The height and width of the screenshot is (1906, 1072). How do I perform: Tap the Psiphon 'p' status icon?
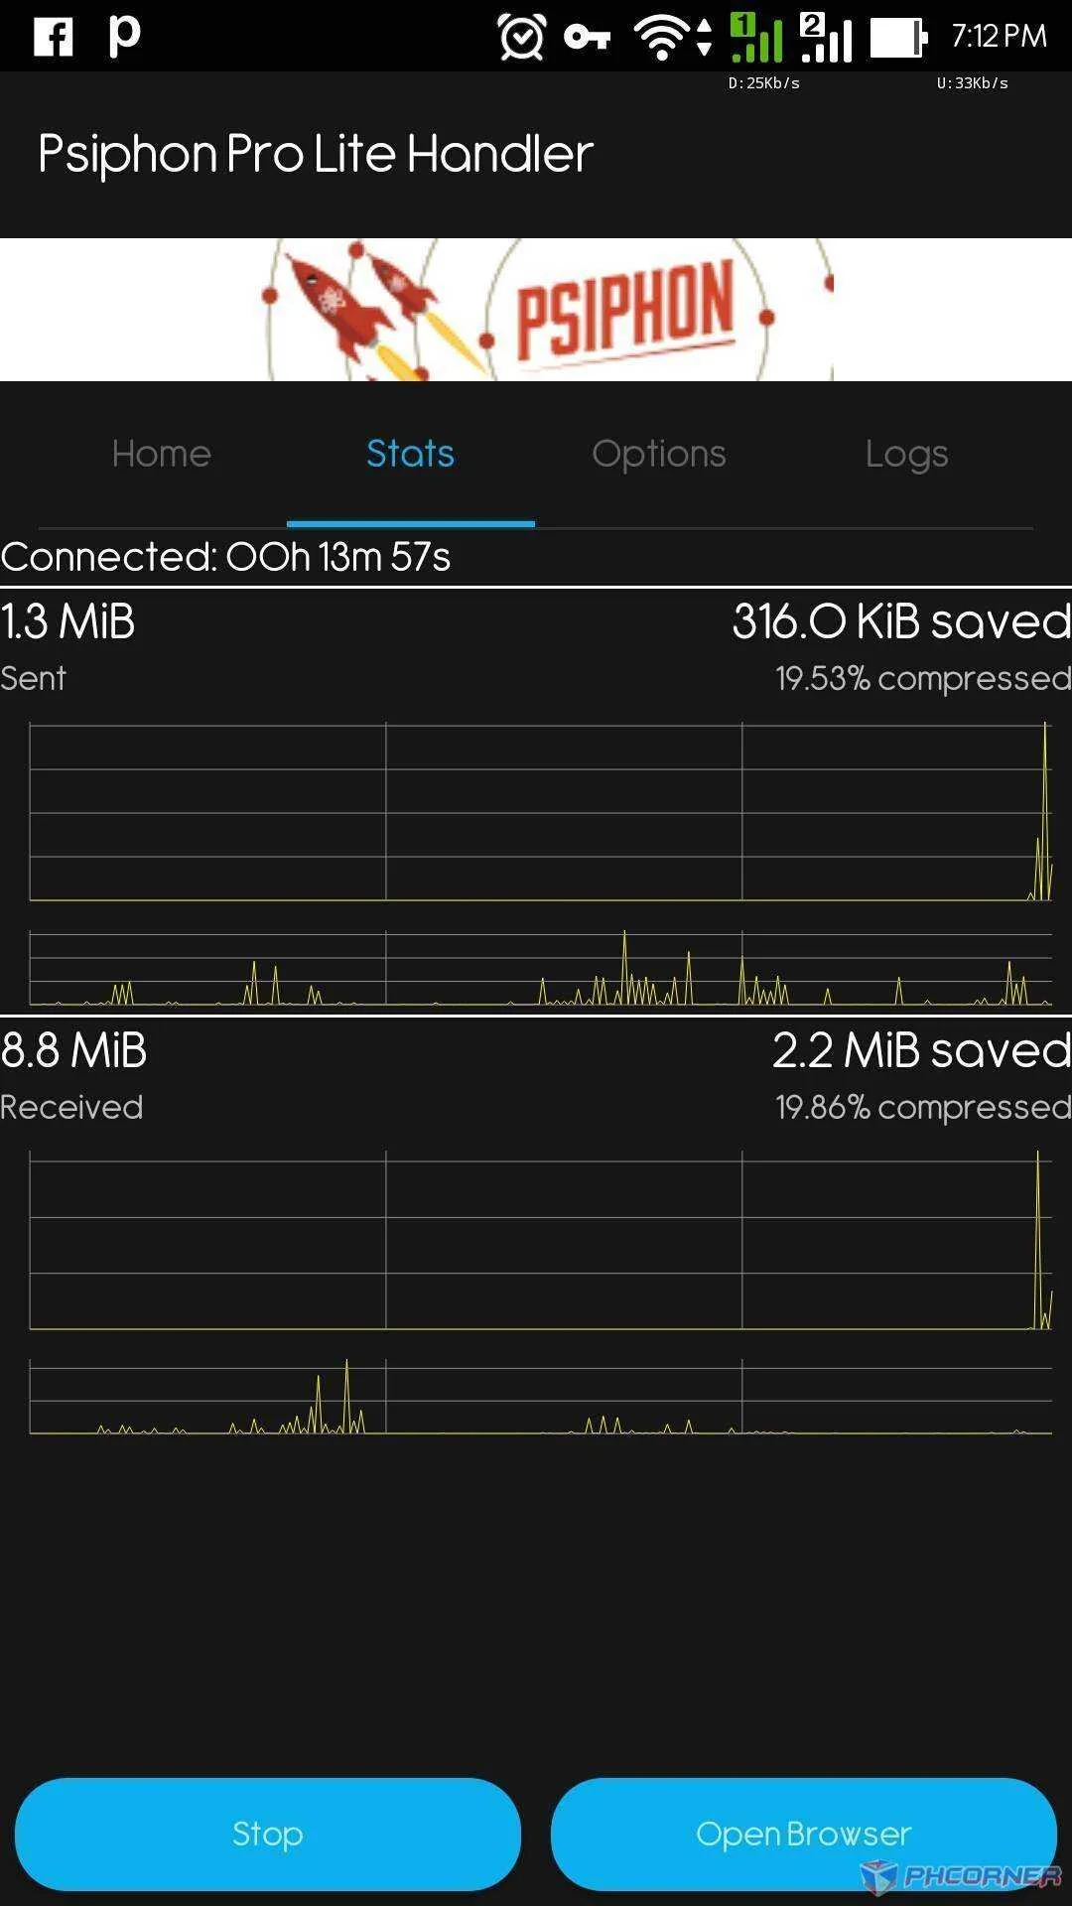[x=124, y=37]
